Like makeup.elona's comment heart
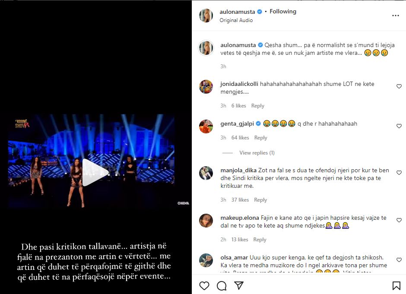 (x=399, y=220)
